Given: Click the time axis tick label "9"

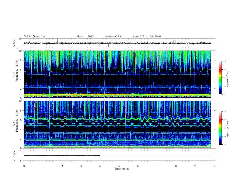Looking at the screenshot, I should (195, 166).
